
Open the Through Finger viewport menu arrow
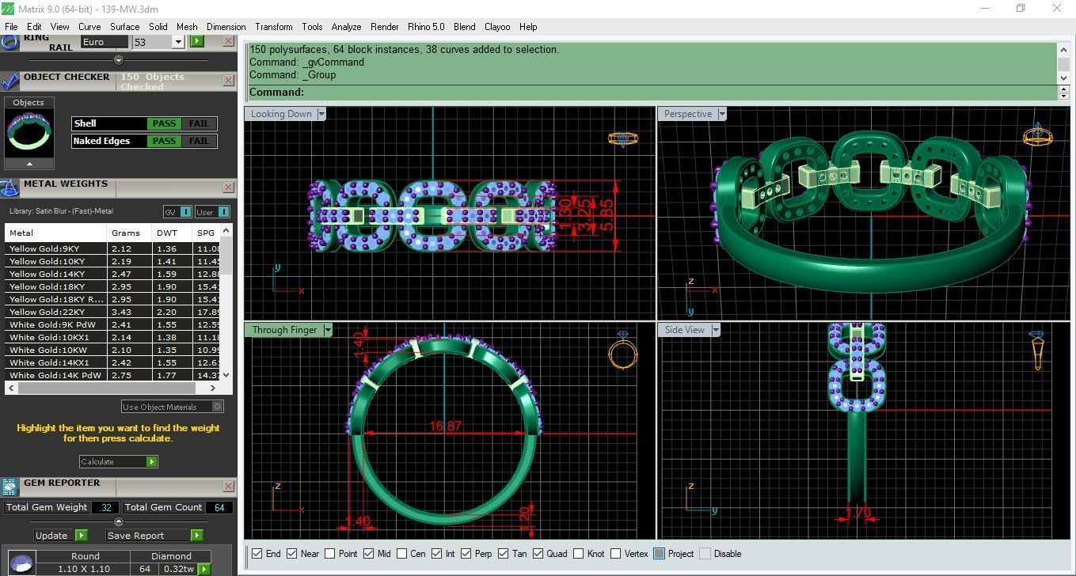(328, 330)
